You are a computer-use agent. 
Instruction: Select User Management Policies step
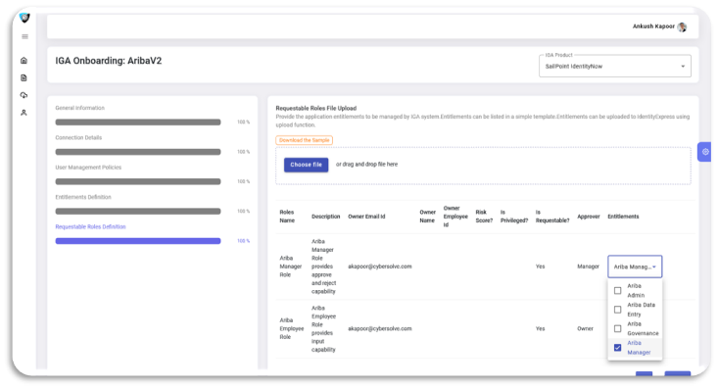coord(88,168)
